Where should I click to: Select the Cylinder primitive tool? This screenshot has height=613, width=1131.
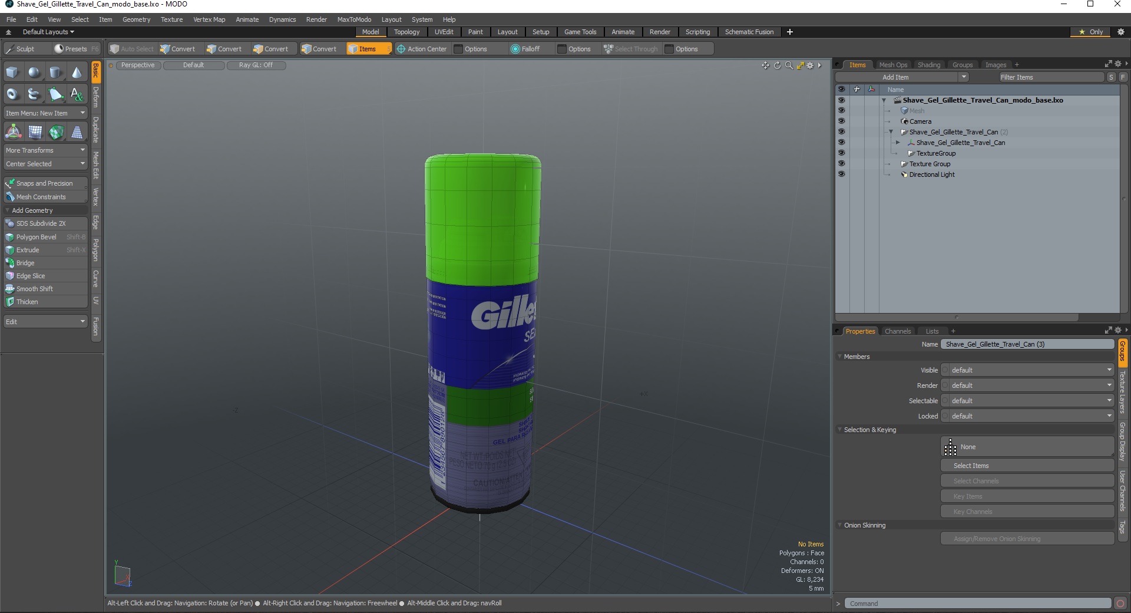(x=55, y=72)
